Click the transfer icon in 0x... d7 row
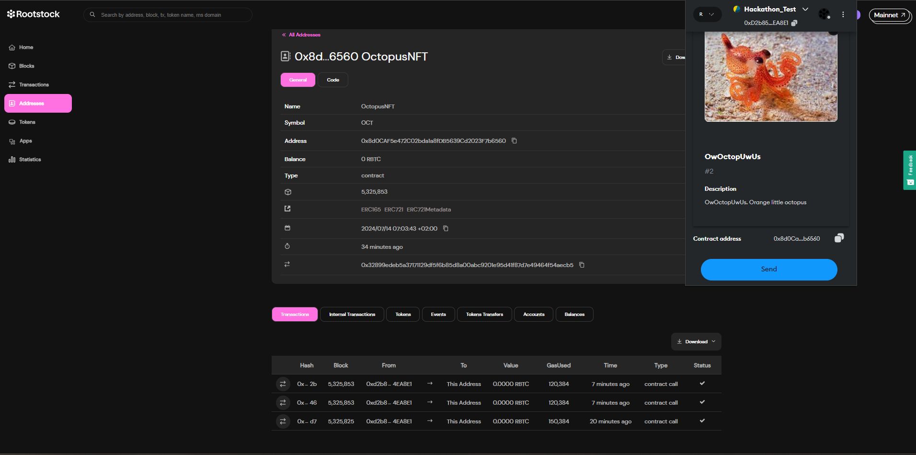This screenshot has width=916, height=455. click(x=283, y=421)
